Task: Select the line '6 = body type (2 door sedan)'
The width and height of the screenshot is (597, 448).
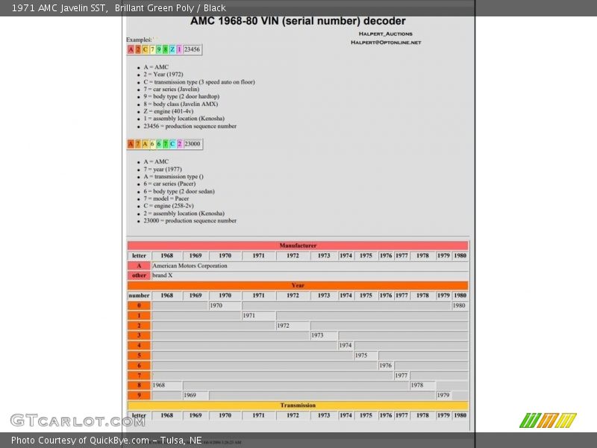Action: coord(179,191)
